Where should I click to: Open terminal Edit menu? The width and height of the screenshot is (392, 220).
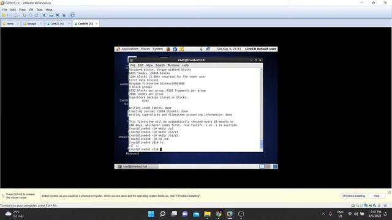pos(140,65)
